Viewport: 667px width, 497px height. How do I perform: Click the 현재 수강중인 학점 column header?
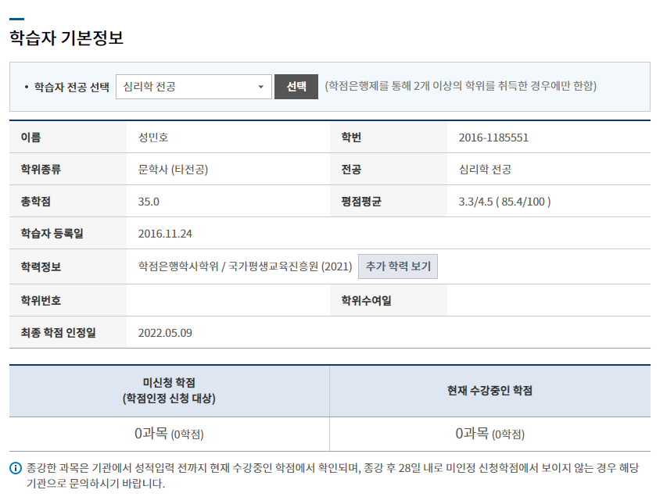[490, 391]
